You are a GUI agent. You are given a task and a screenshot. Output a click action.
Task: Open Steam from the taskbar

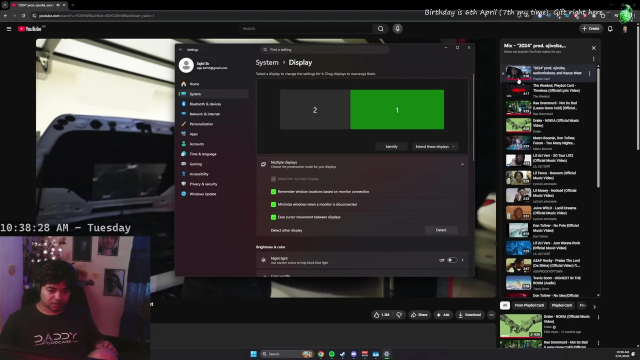[342, 354]
